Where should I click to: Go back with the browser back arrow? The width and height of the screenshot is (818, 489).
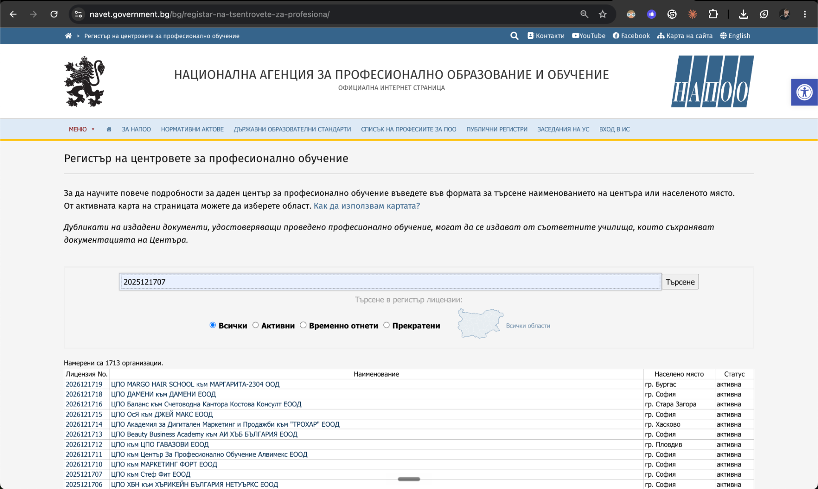(x=13, y=14)
